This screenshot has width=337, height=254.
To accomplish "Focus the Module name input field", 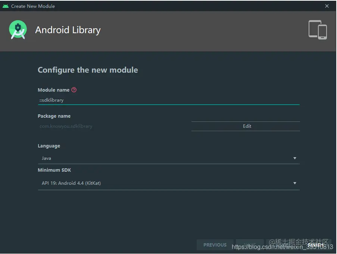I will click(x=169, y=100).
